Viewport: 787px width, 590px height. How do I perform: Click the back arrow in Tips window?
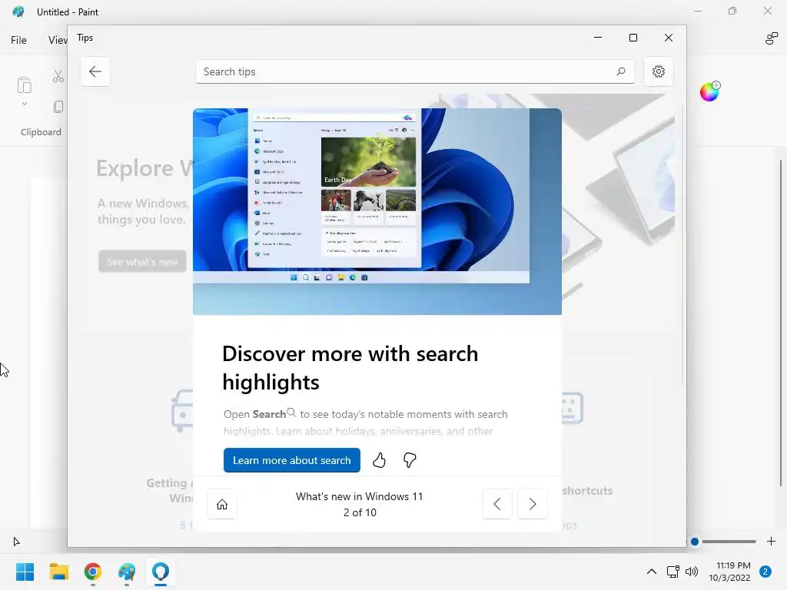click(95, 71)
